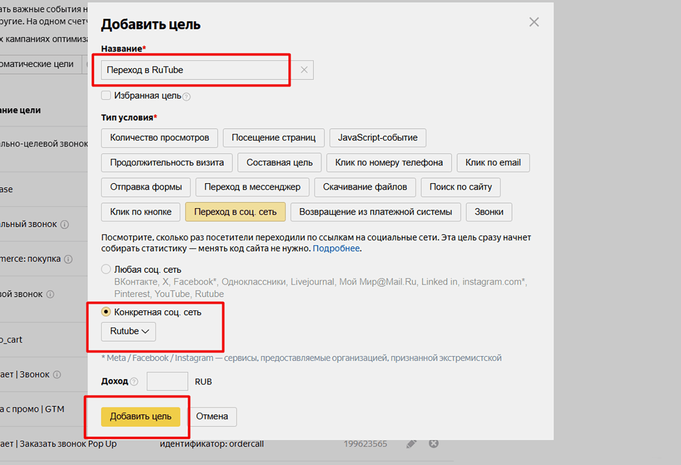Image resolution: width=681 pixels, height=465 pixels.
Task: Choose the Составная цель condition type
Action: [x=279, y=163]
